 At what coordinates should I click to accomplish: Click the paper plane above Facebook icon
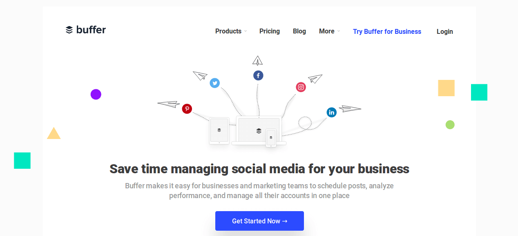257,61
